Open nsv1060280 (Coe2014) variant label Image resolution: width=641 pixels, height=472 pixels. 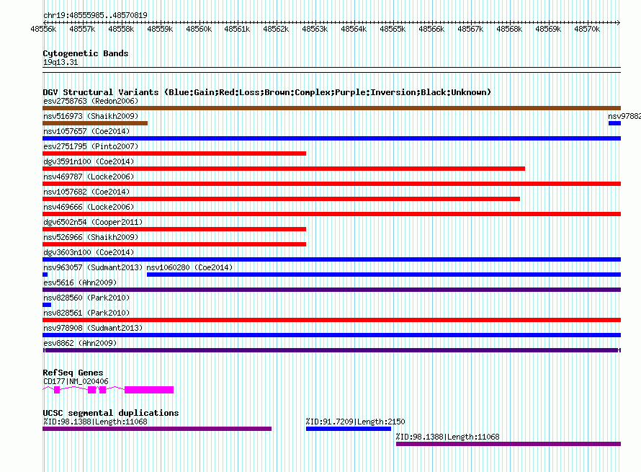click(189, 267)
